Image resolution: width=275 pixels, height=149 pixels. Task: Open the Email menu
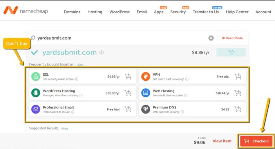[x=142, y=12]
